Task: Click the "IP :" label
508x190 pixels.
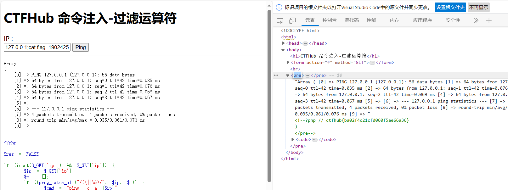Action: [8, 39]
